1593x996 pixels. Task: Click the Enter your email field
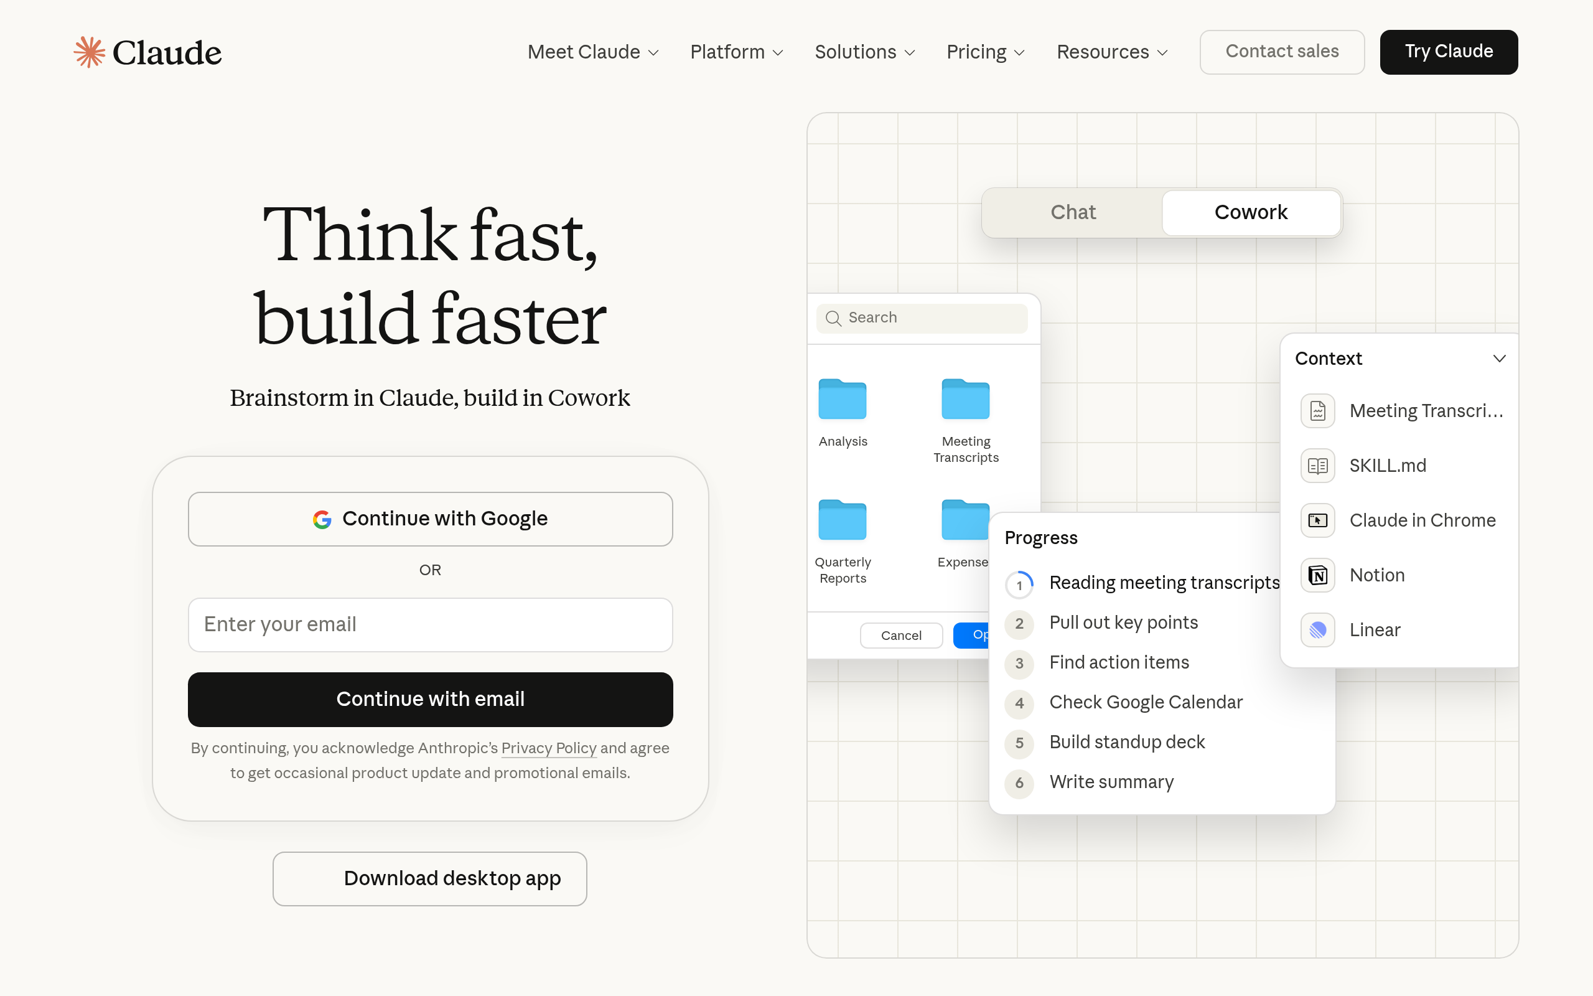(430, 624)
